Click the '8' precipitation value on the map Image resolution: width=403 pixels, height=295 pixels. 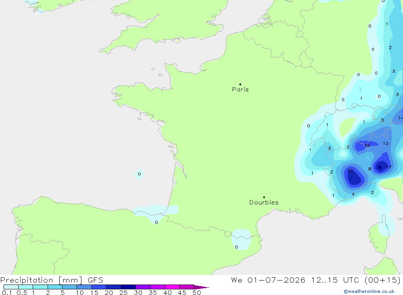(370, 169)
